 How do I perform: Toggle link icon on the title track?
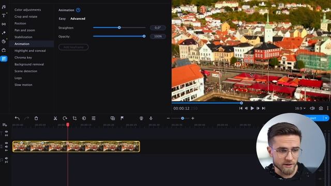pyautogui.click(x=6, y=135)
